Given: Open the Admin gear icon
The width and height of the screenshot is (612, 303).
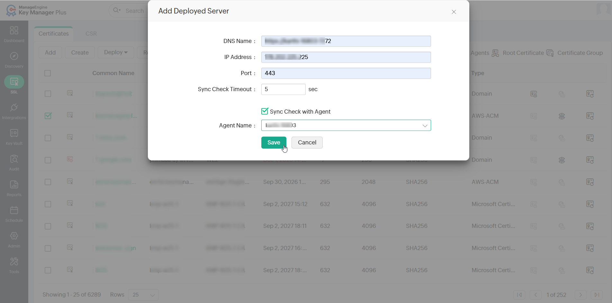Looking at the screenshot, I should 14,236.
